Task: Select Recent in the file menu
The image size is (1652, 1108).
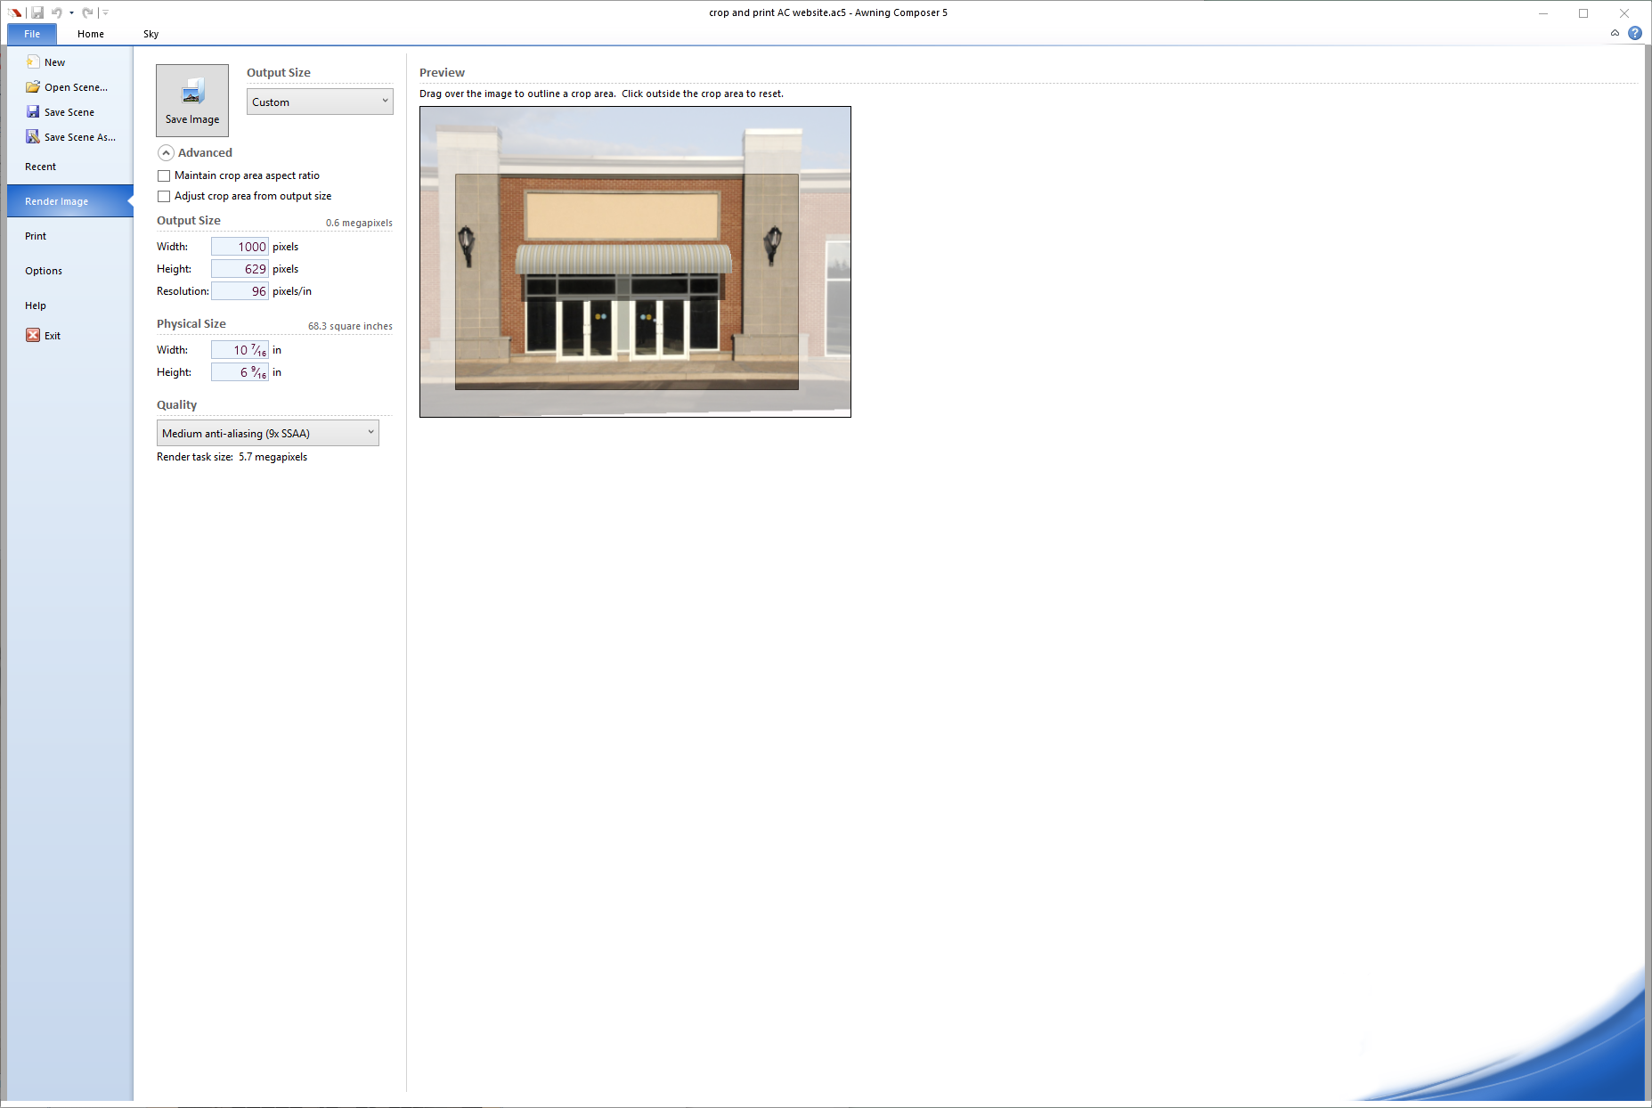Action: point(41,167)
